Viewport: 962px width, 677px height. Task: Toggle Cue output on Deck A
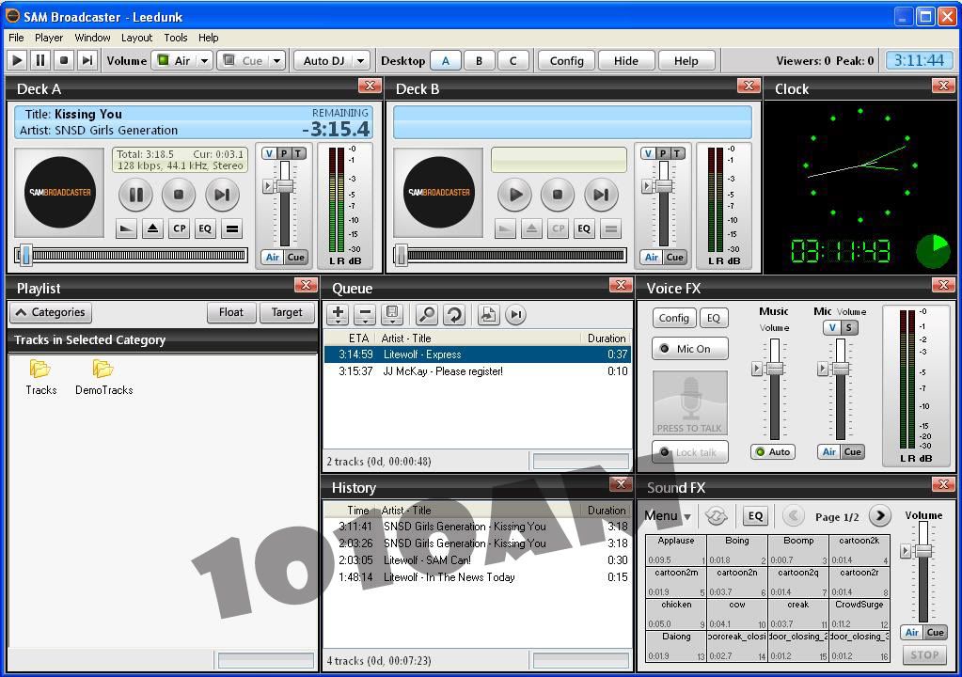coord(295,257)
